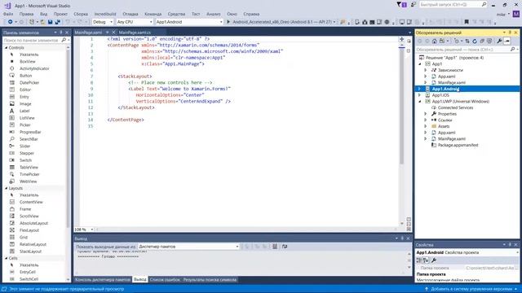
Task: Click the Navigate Backward toolbar icon
Action: click(x=11, y=22)
